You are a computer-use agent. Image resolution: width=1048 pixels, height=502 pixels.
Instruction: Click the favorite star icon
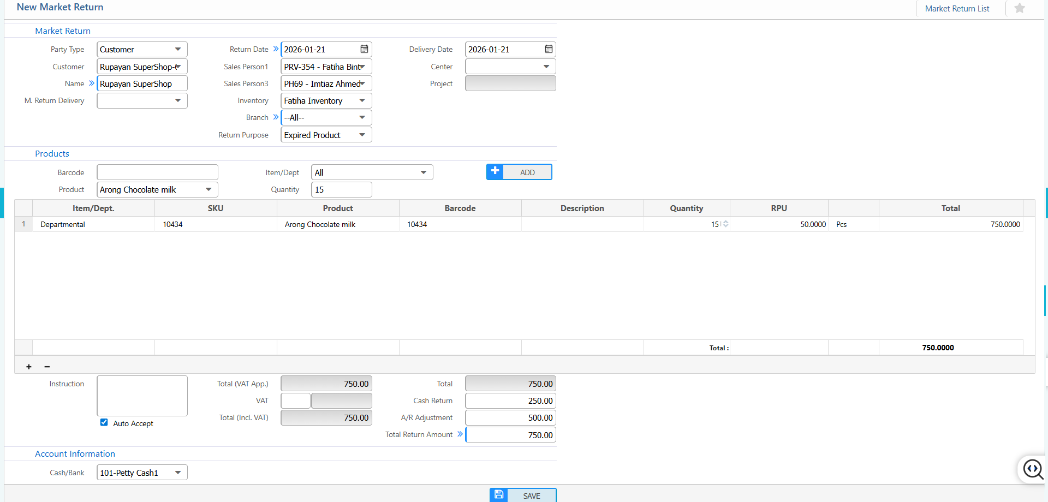tap(1019, 8)
